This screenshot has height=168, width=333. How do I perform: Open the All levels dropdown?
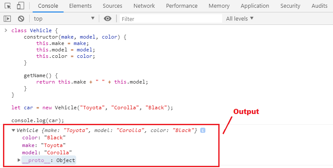(240, 19)
